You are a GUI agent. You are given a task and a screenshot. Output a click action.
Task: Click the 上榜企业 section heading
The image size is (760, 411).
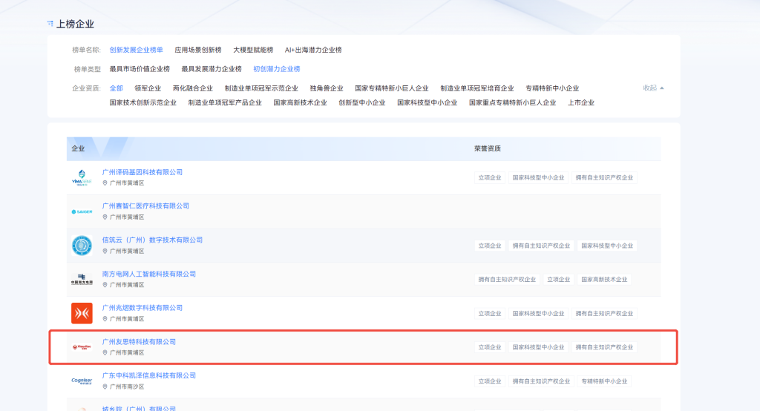[75, 24]
